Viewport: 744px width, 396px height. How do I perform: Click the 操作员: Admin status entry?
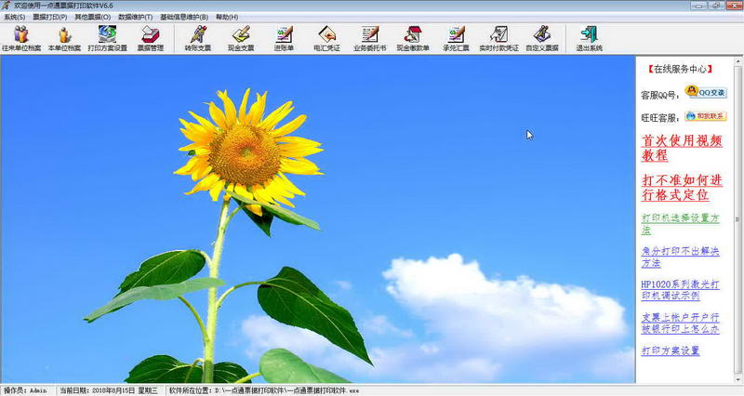(x=25, y=390)
